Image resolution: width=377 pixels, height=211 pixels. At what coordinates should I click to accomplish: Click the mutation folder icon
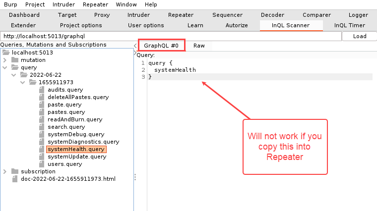(x=15, y=60)
